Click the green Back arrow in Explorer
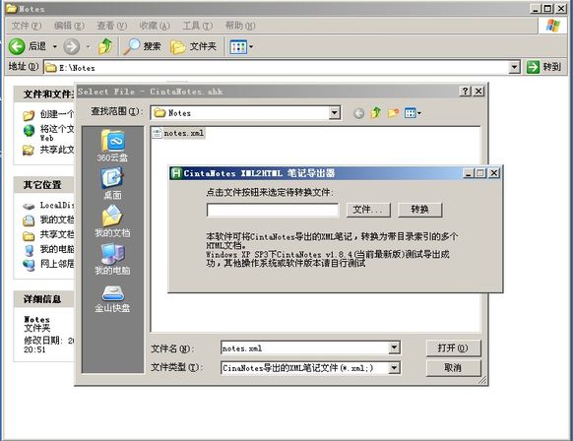Viewport: 573px width, 441px height. [17, 46]
